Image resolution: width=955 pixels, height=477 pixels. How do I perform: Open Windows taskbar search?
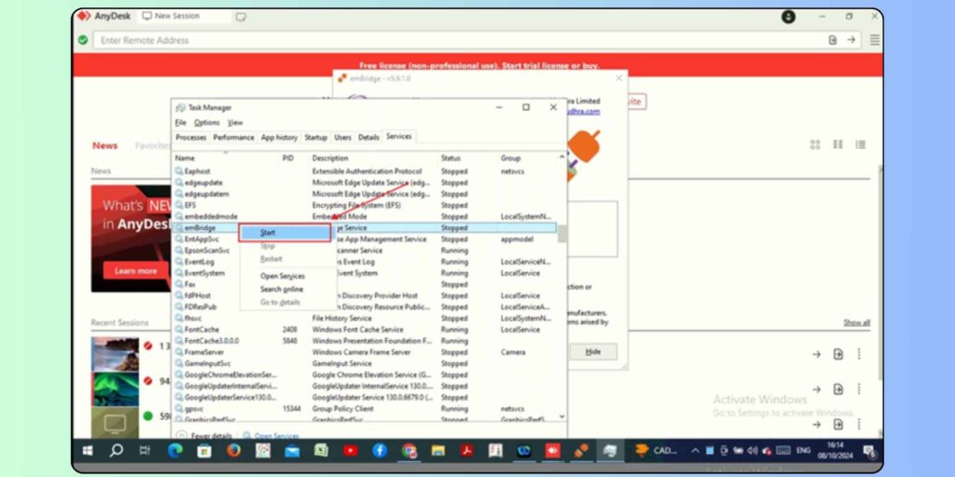pyautogui.click(x=115, y=451)
